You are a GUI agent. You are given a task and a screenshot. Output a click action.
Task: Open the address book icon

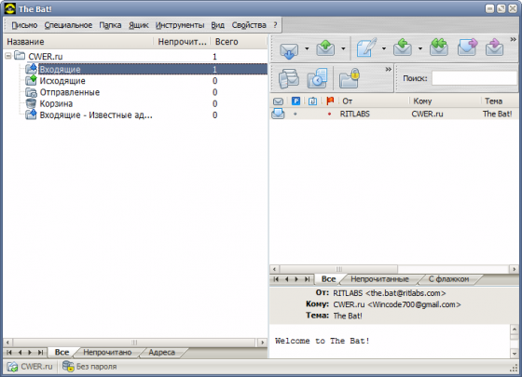pyautogui.click(x=289, y=78)
